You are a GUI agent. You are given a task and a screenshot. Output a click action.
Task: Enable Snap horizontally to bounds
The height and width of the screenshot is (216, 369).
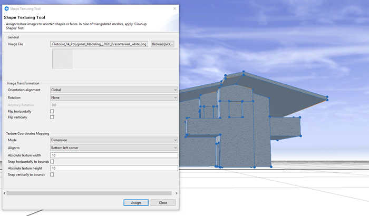coord(52,161)
